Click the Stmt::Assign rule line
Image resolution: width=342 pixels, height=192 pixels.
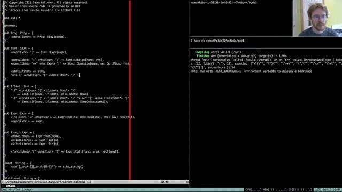click(57, 60)
